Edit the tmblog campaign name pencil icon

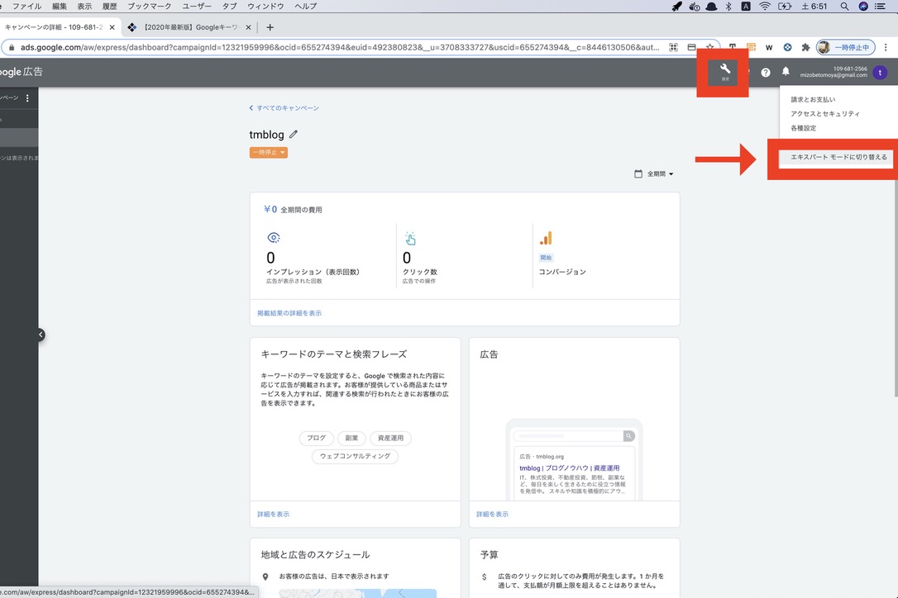294,134
